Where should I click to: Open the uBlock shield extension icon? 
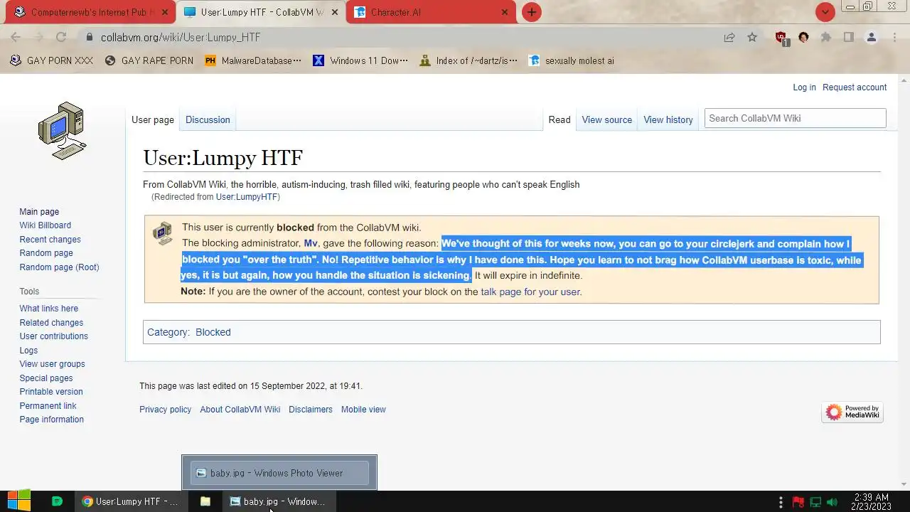[781, 38]
